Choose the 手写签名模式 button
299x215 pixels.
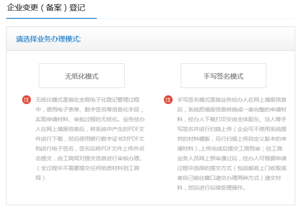click(x=223, y=76)
